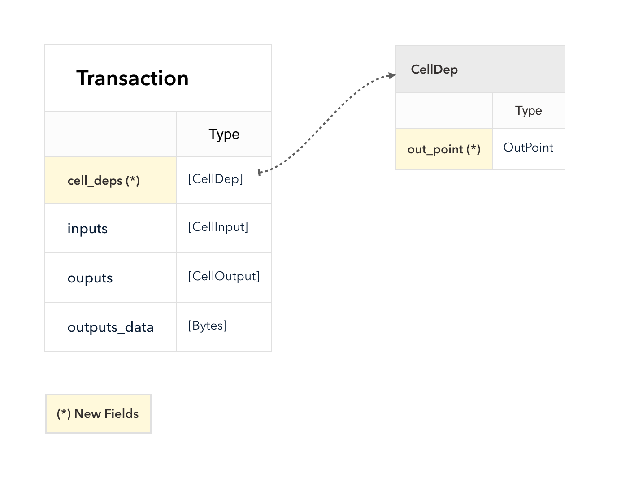Click the [CellOutput] type cell
This screenshot has width=634, height=478.
(x=224, y=278)
